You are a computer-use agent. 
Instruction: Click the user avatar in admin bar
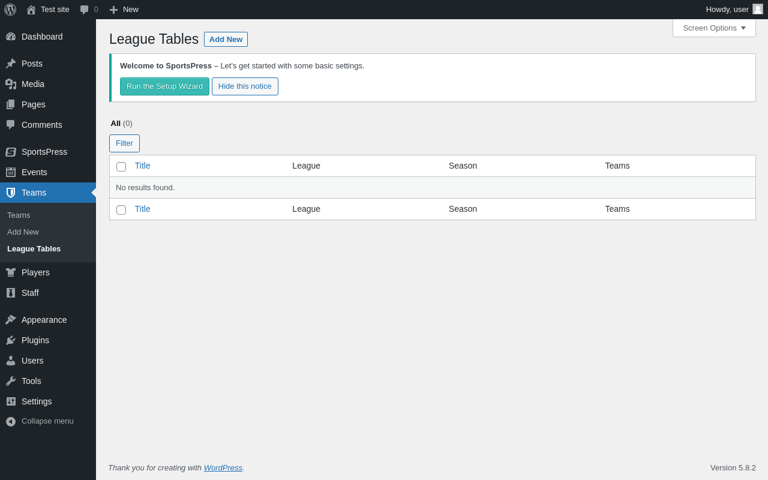[x=758, y=10]
